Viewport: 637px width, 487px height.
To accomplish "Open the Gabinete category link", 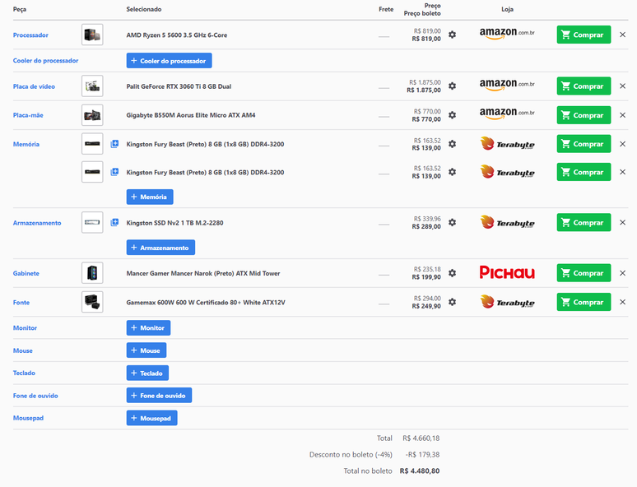I will 26,273.
